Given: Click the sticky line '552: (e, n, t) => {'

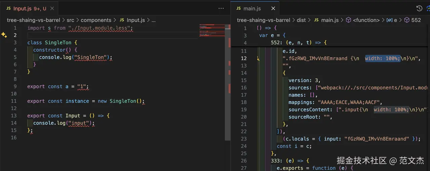Looking at the screenshot, I should click(299, 43).
